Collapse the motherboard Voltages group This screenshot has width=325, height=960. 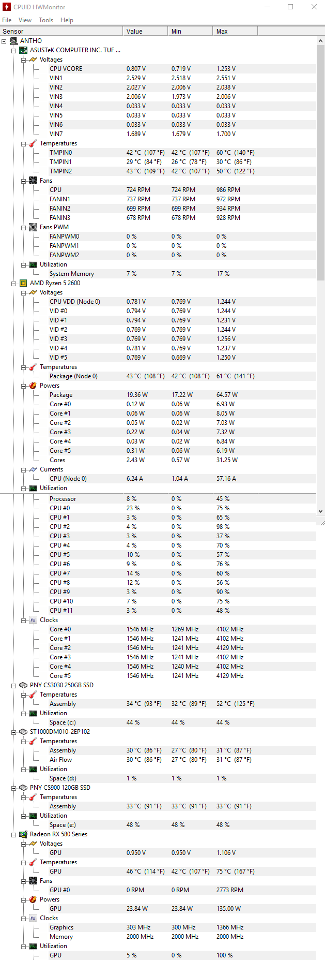(x=24, y=60)
